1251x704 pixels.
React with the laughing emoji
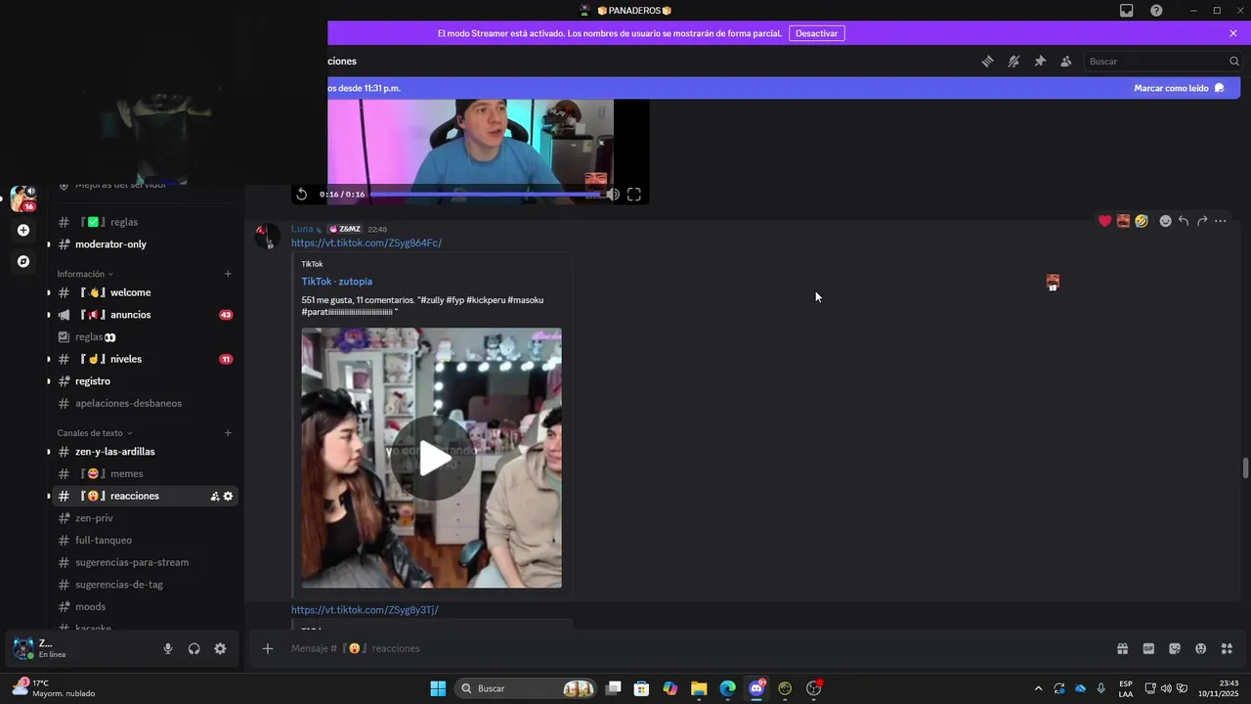tap(1142, 221)
